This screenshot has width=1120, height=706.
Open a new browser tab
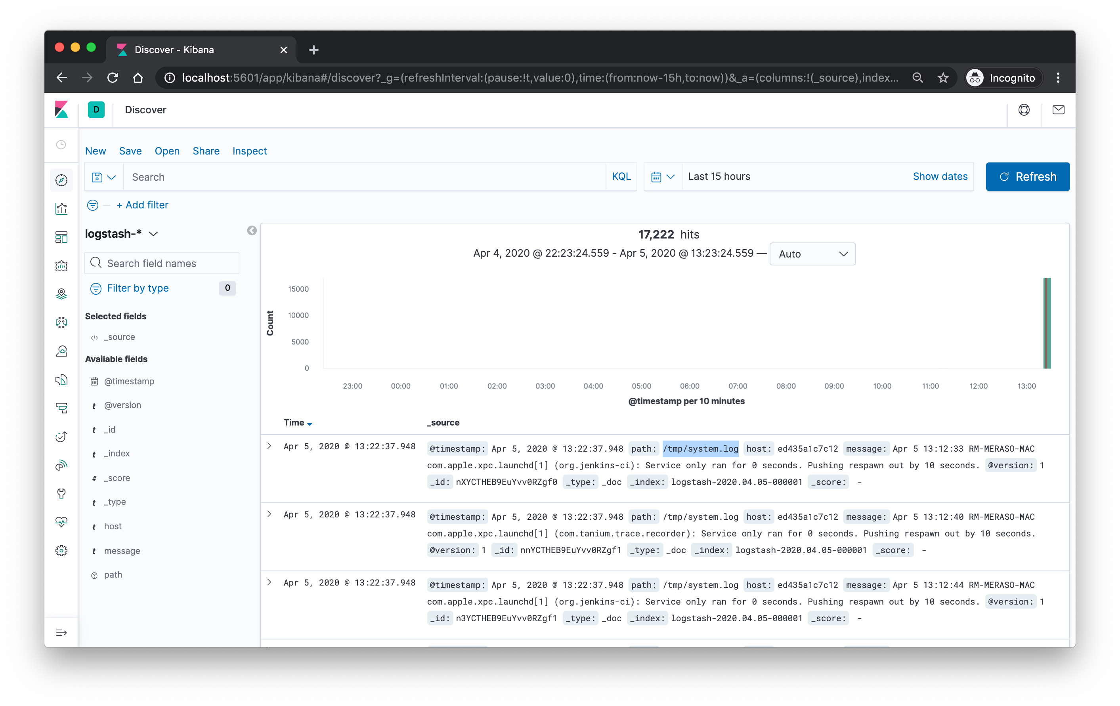pos(313,50)
